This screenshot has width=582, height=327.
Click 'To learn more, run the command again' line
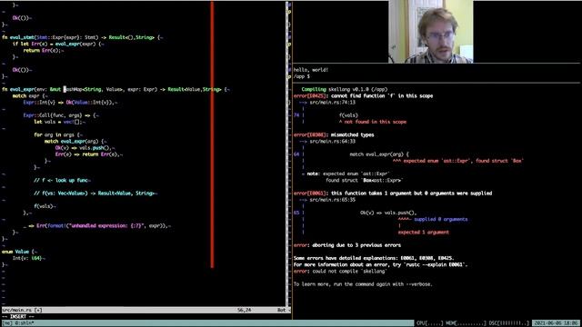click(x=363, y=284)
